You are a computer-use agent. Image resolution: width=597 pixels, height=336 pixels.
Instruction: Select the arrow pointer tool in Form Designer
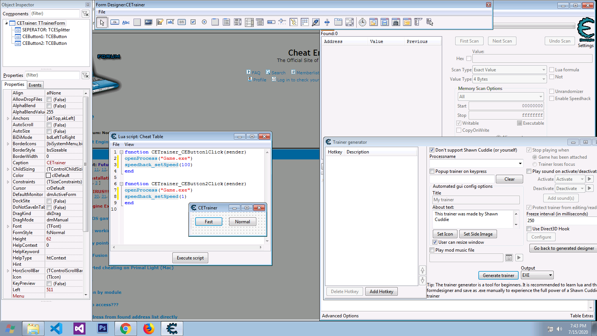102,22
